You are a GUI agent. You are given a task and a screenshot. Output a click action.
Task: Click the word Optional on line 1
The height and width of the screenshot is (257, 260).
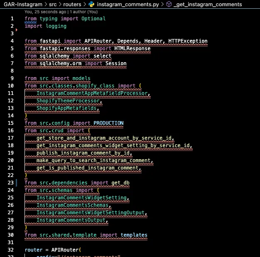(93, 19)
